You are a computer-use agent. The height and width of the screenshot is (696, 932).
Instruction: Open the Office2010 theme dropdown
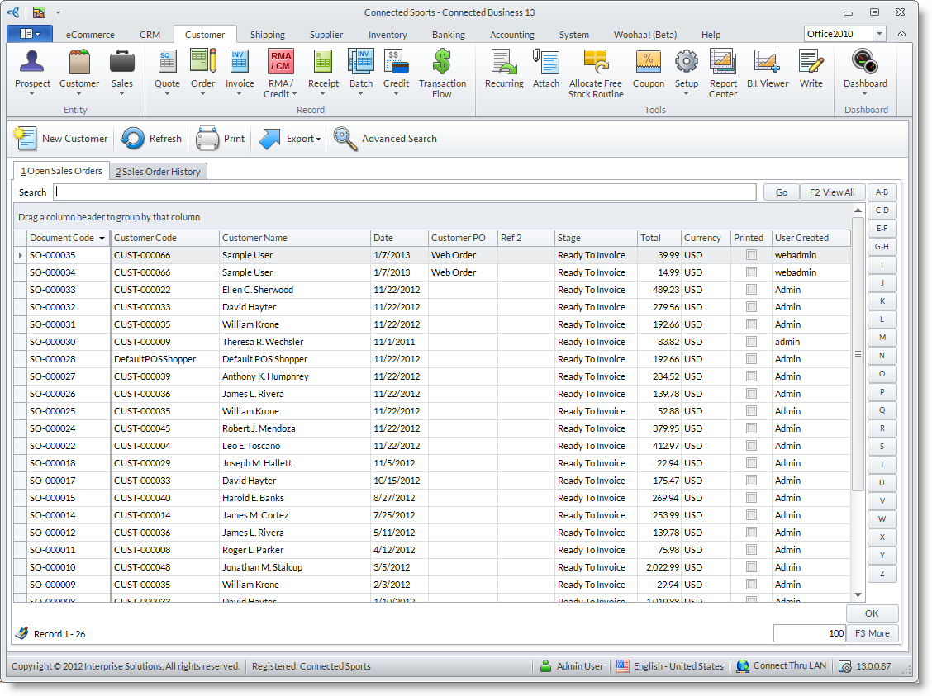click(x=879, y=34)
